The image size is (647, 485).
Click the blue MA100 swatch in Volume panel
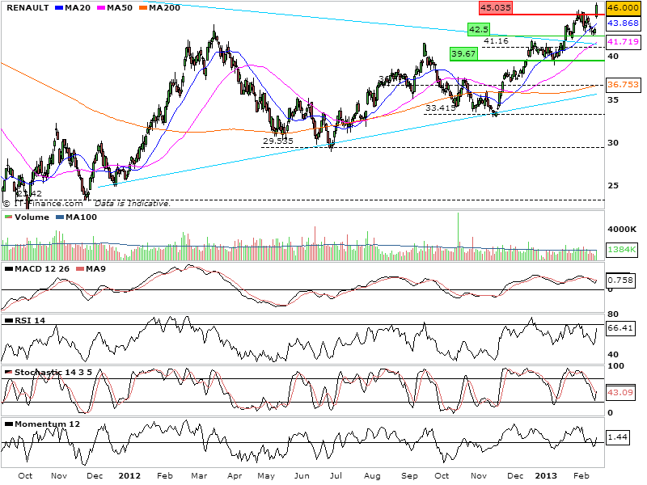pos(60,217)
